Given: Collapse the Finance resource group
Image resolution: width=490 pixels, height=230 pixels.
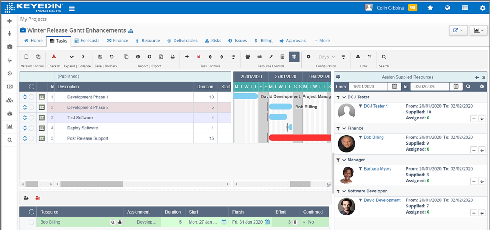Looking at the screenshot, I should point(344,128).
